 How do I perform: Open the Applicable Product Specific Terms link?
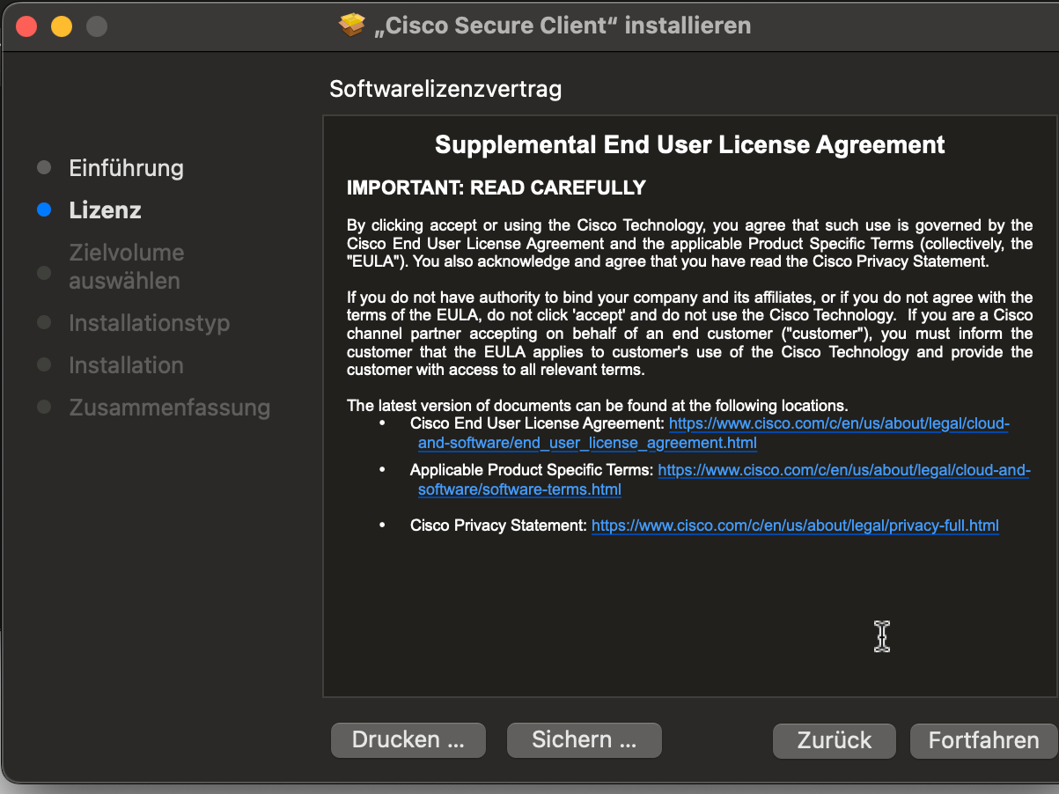842,470
